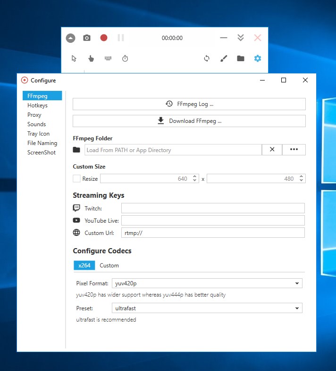
Task: Click the Download FFmpeg button
Action: pos(189,121)
